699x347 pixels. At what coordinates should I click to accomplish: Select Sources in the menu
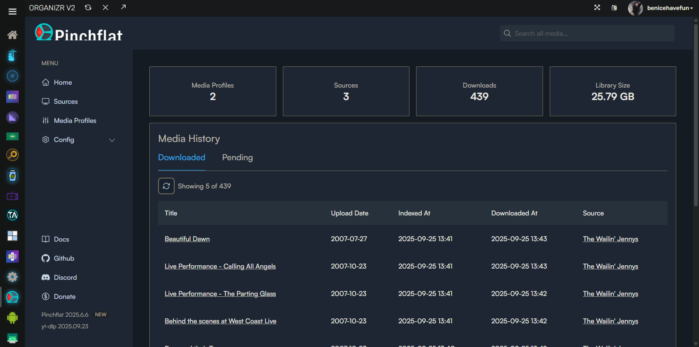coord(66,102)
